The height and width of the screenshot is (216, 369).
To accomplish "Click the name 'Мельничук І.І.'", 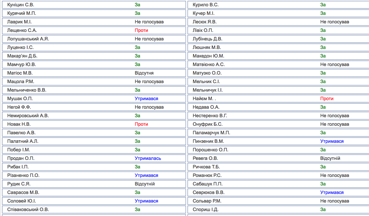I will point(207,90).
